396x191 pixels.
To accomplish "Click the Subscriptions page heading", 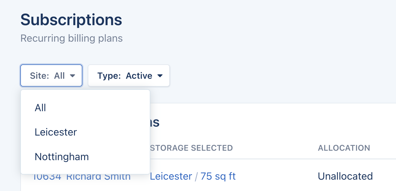I will (x=71, y=20).
